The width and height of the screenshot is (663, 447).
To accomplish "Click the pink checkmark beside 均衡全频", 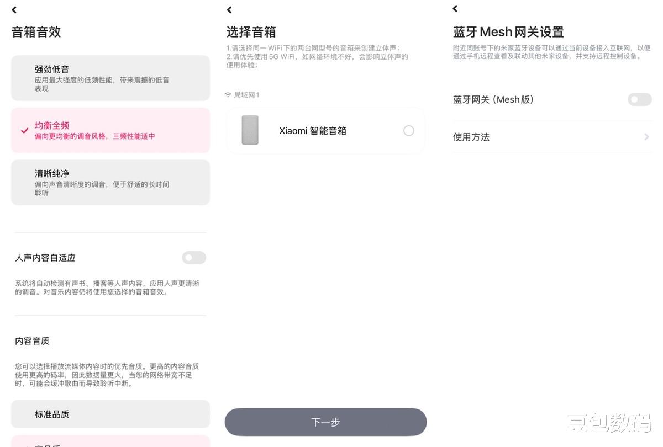I will (x=24, y=130).
